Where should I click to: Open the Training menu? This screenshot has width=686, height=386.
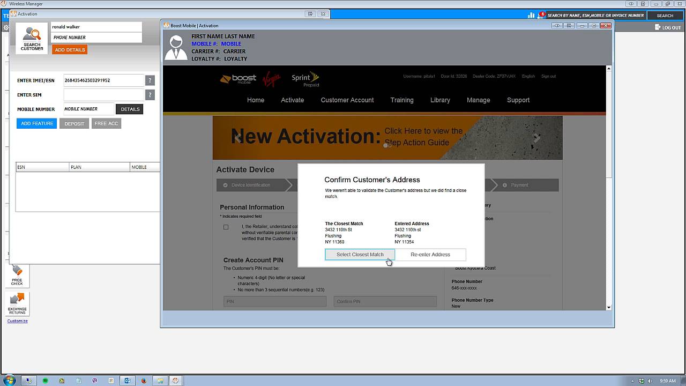[402, 100]
